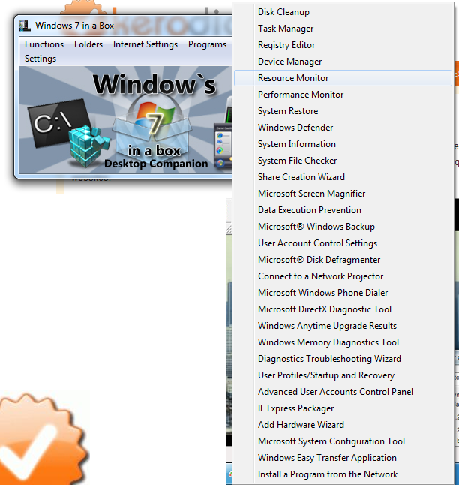Open Advanced User Accounts Control Panel
This screenshot has height=485, width=459.
coord(343,392)
